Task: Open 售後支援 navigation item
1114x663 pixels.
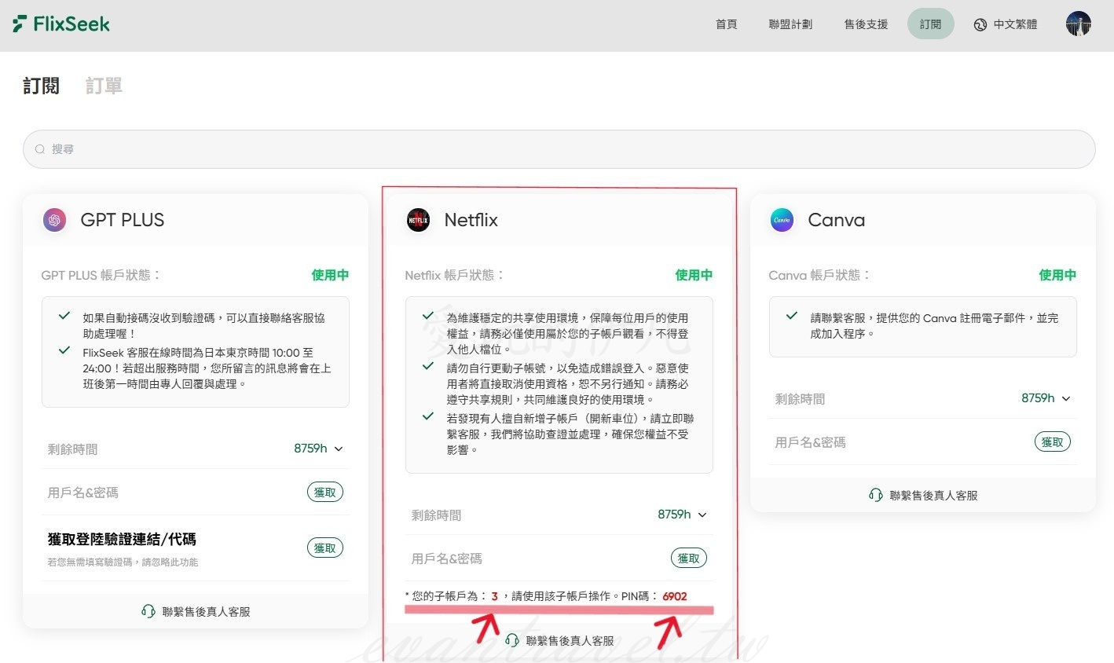Action: [x=866, y=24]
